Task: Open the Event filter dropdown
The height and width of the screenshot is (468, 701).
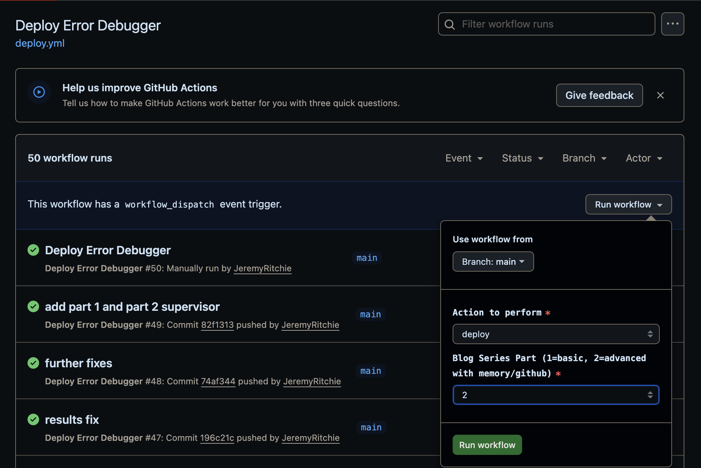Action: tap(464, 158)
